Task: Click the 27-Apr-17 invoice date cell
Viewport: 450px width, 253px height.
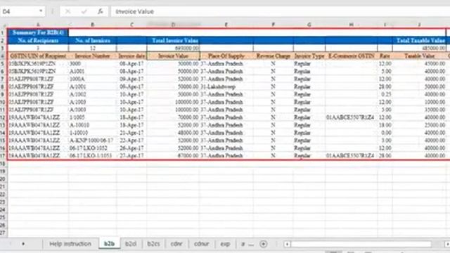Action: [131, 156]
